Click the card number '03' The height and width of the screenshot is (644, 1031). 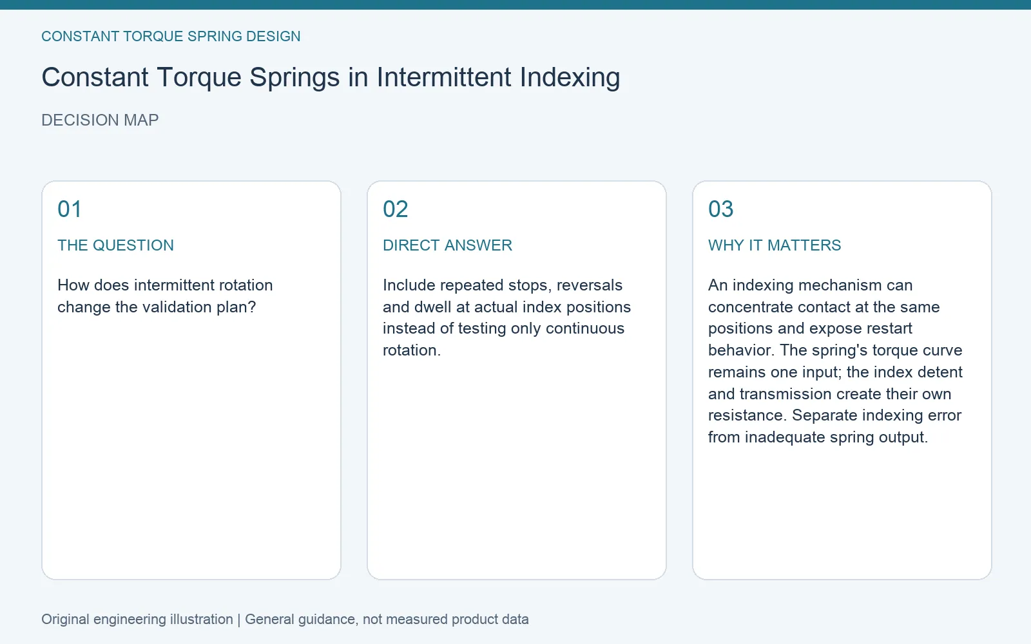coord(721,209)
